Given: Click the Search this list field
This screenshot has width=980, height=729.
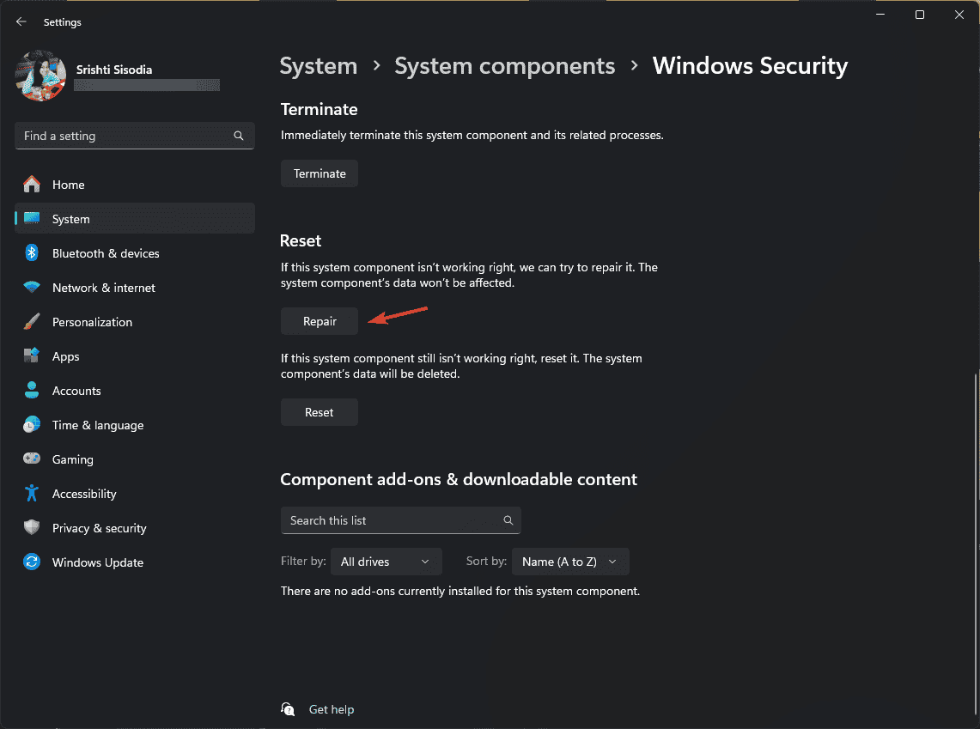Looking at the screenshot, I should pos(400,520).
